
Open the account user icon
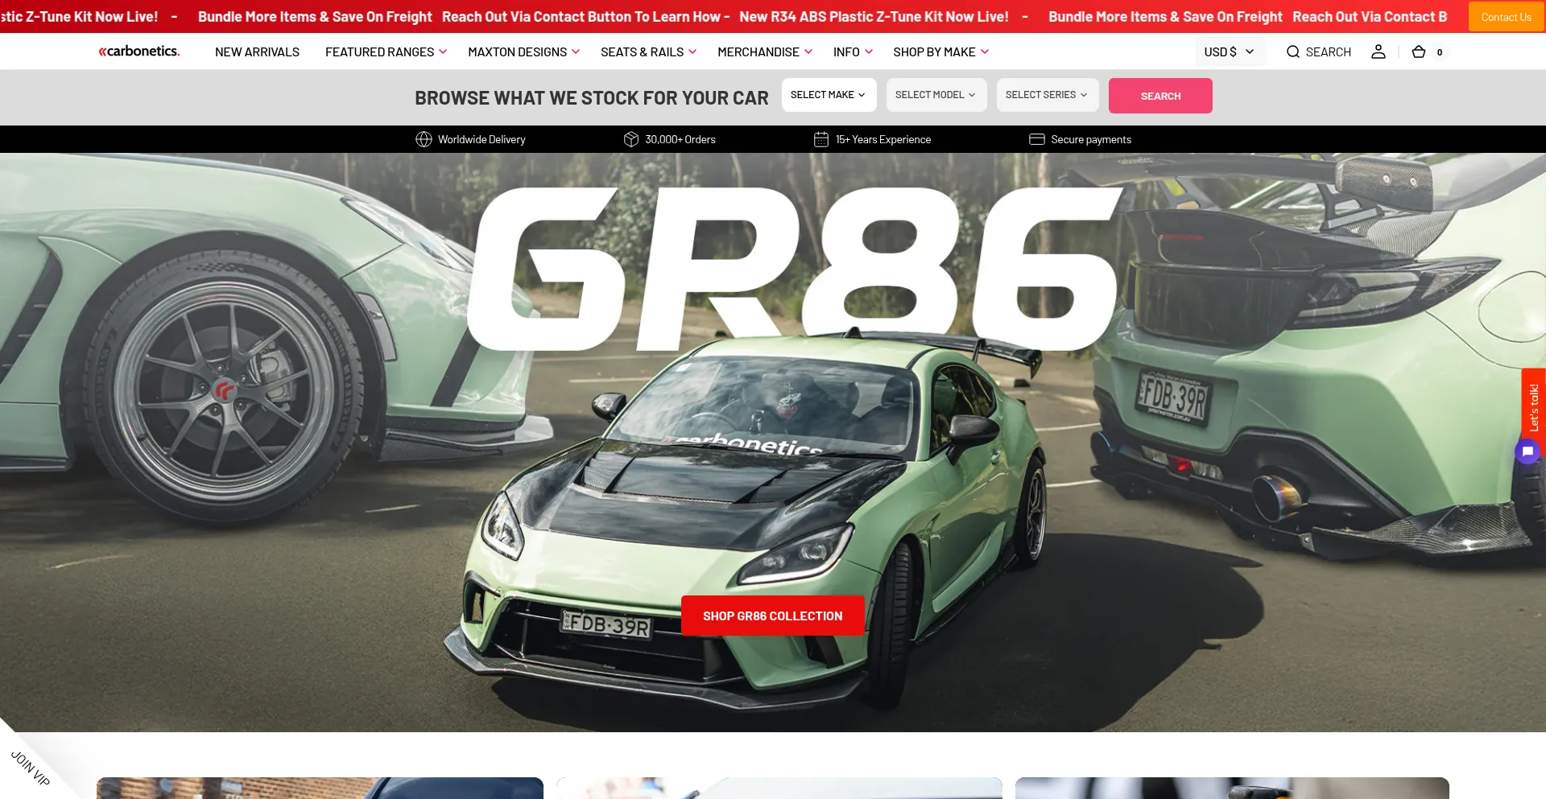click(1378, 51)
